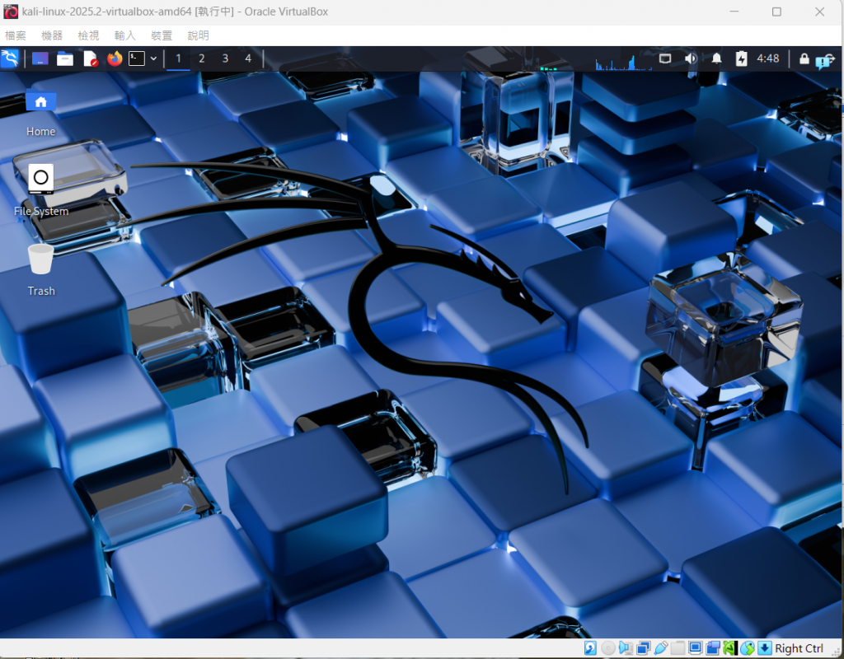Launch the text editor panel icon
The height and width of the screenshot is (659, 844).
click(91, 58)
